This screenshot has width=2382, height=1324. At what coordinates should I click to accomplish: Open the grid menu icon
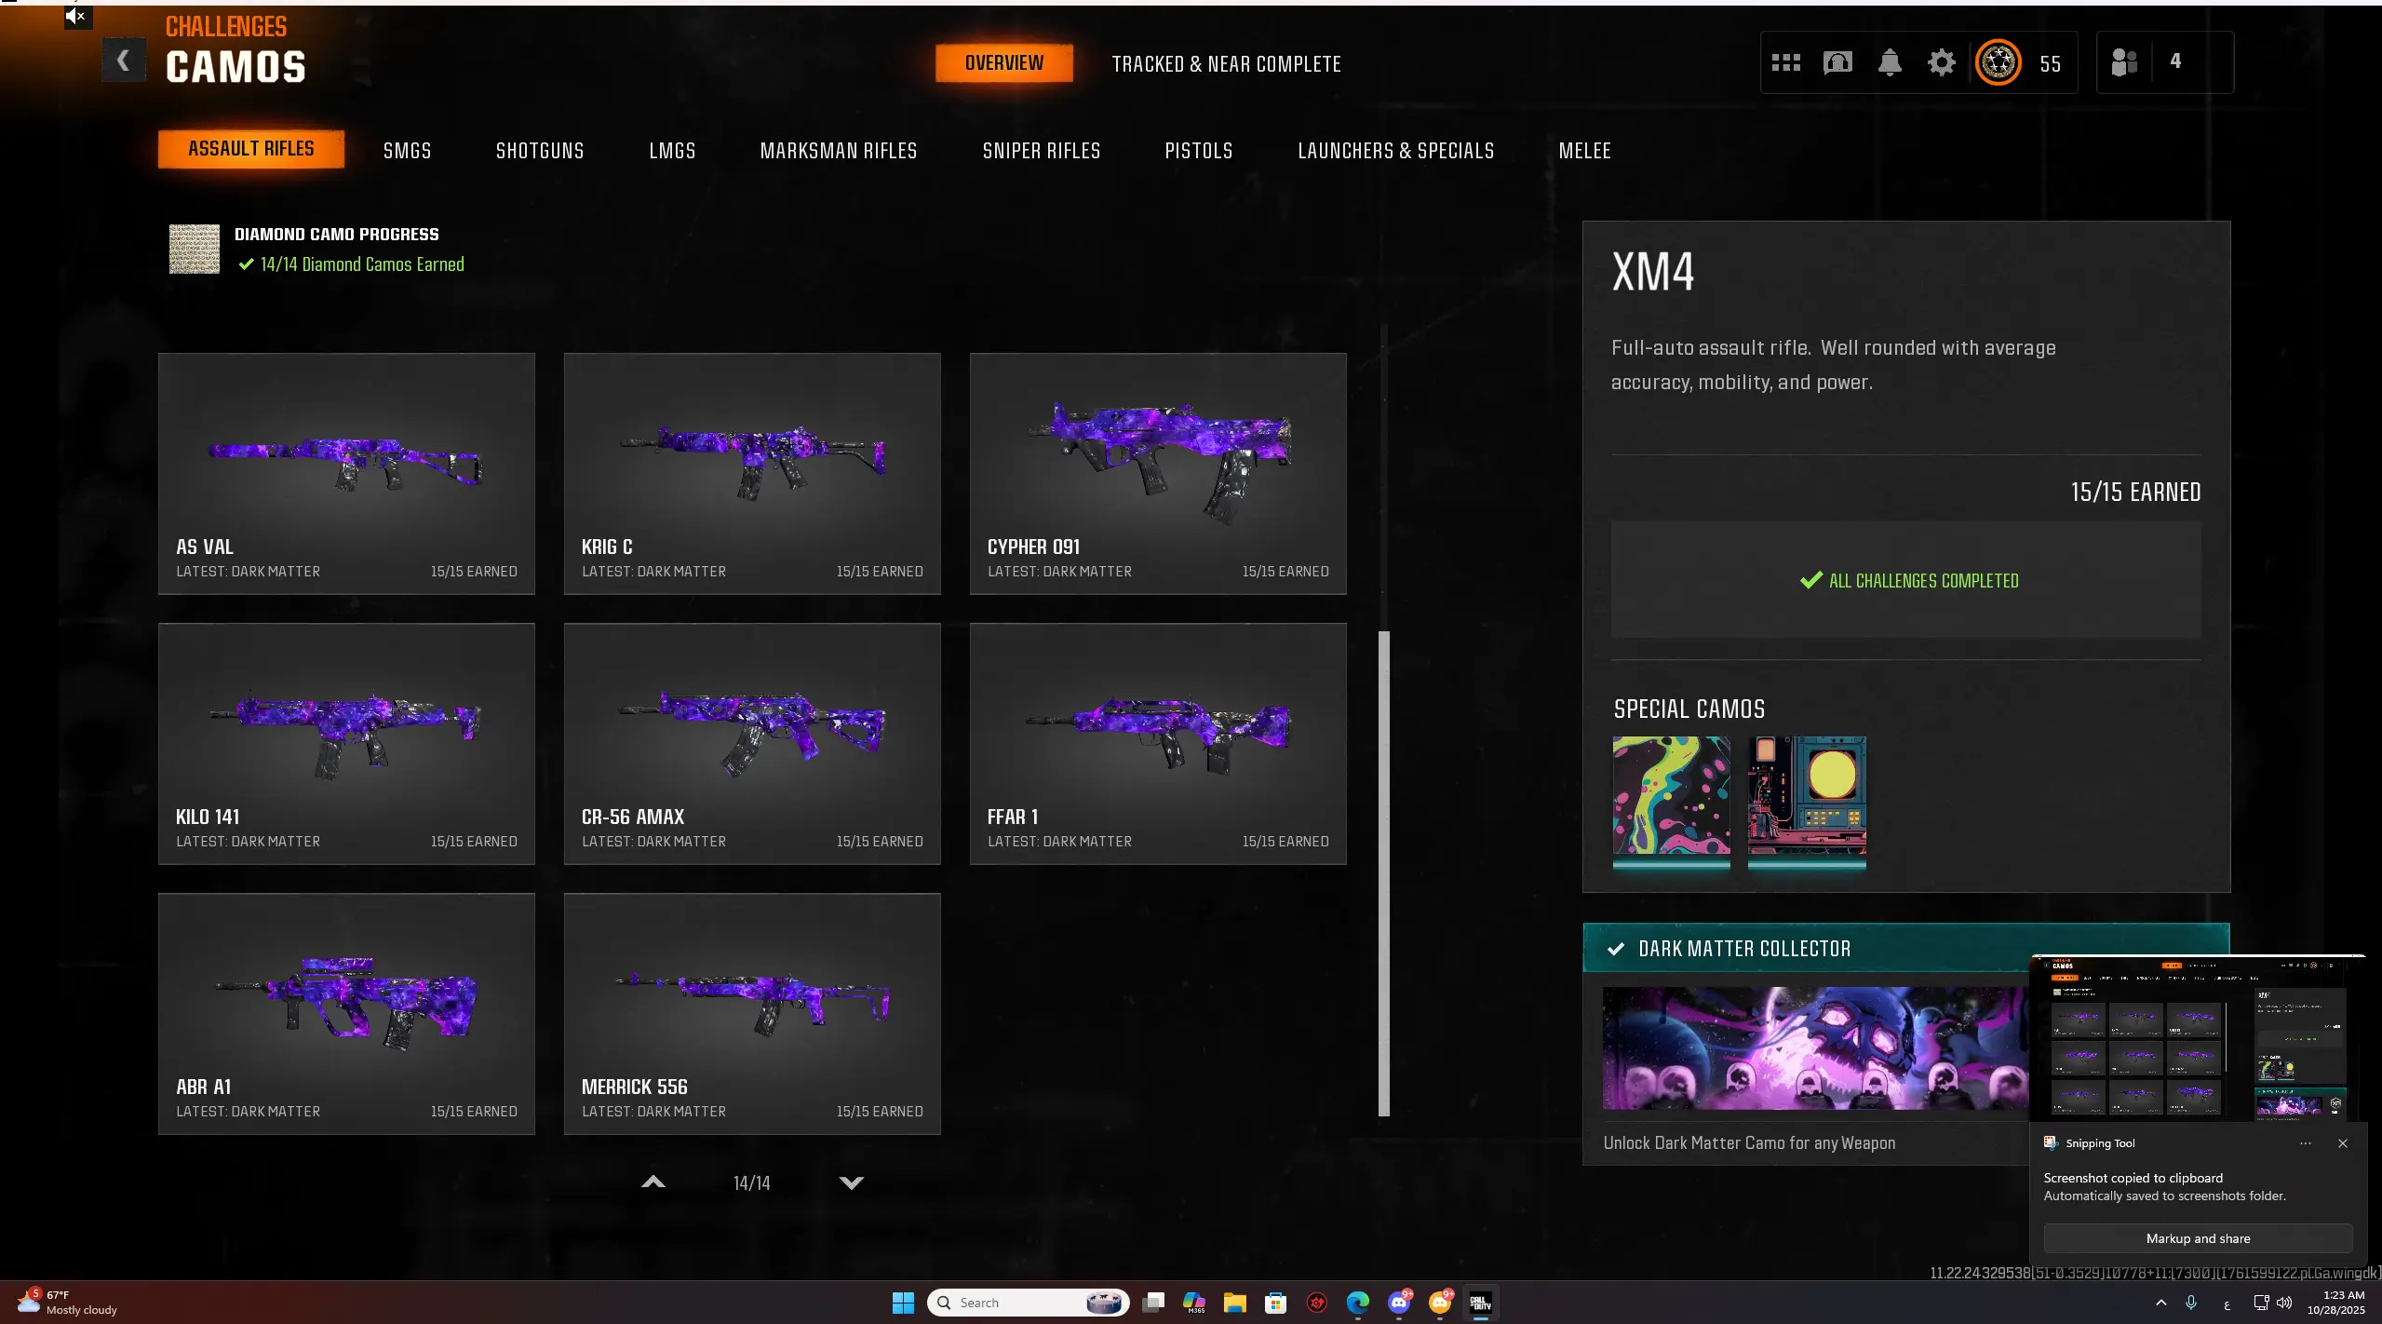1785,62
